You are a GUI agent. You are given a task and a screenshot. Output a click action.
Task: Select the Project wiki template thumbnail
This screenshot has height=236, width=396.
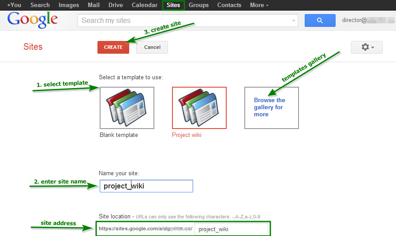[x=199, y=108]
